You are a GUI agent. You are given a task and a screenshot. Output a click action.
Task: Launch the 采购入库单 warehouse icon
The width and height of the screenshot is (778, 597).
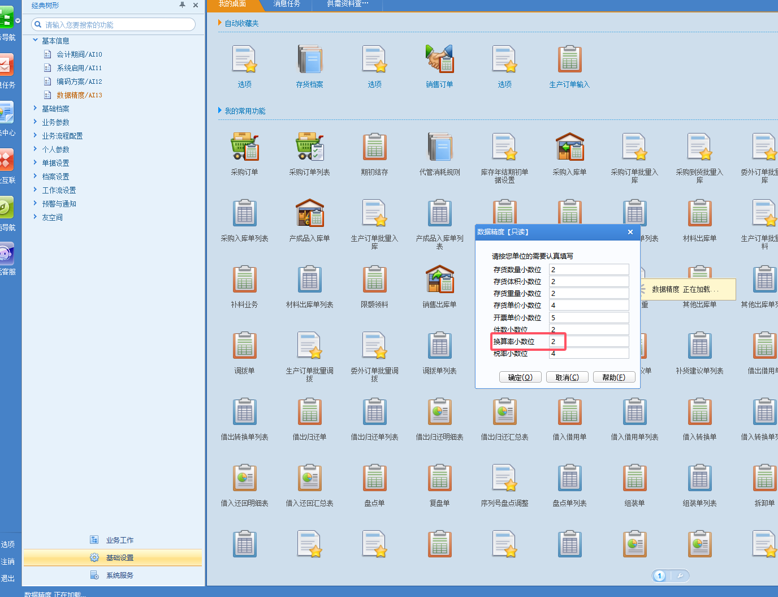pos(569,147)
